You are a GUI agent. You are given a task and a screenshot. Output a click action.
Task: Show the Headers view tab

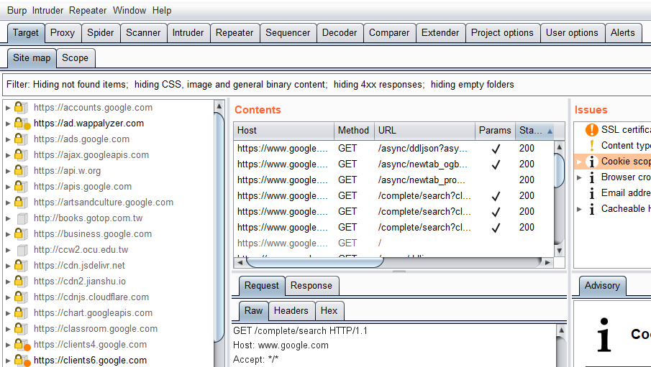click(291, 310)
